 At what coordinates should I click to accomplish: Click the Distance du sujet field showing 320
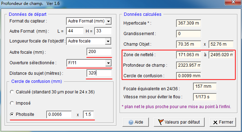pos(99,73)
